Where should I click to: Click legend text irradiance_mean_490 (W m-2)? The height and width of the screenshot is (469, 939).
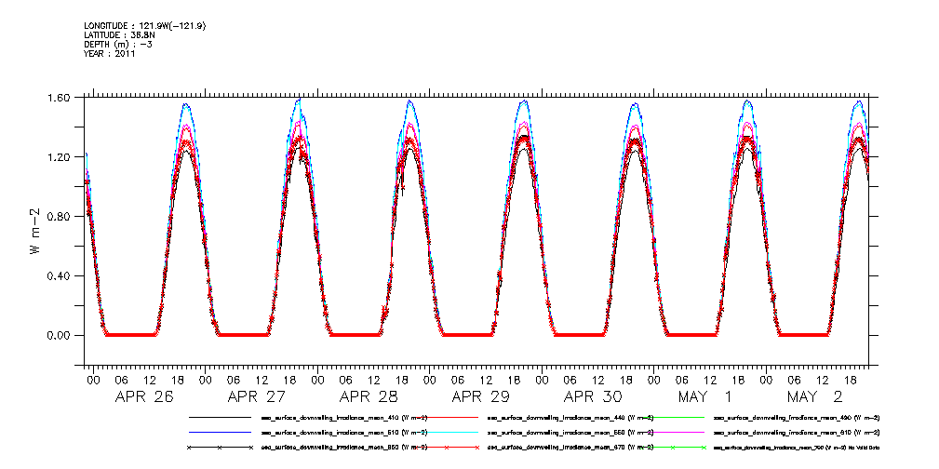(x=797, y=417)
